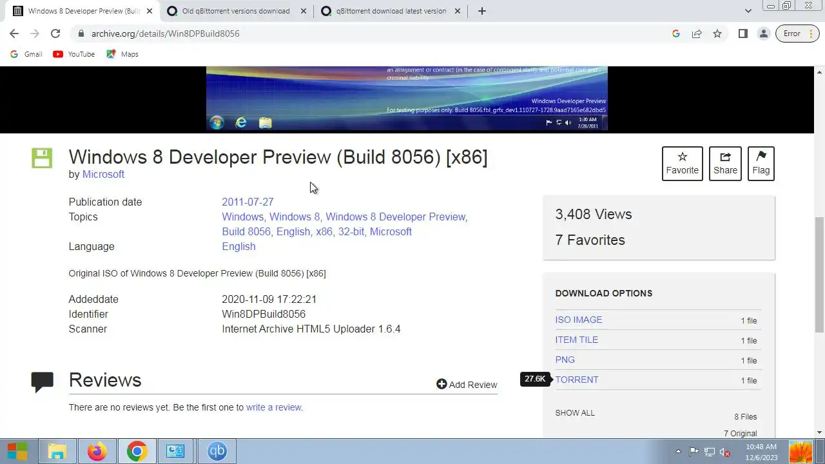Click the Google icon in address bar
825x464 pixels.
(x=676, y=34)
